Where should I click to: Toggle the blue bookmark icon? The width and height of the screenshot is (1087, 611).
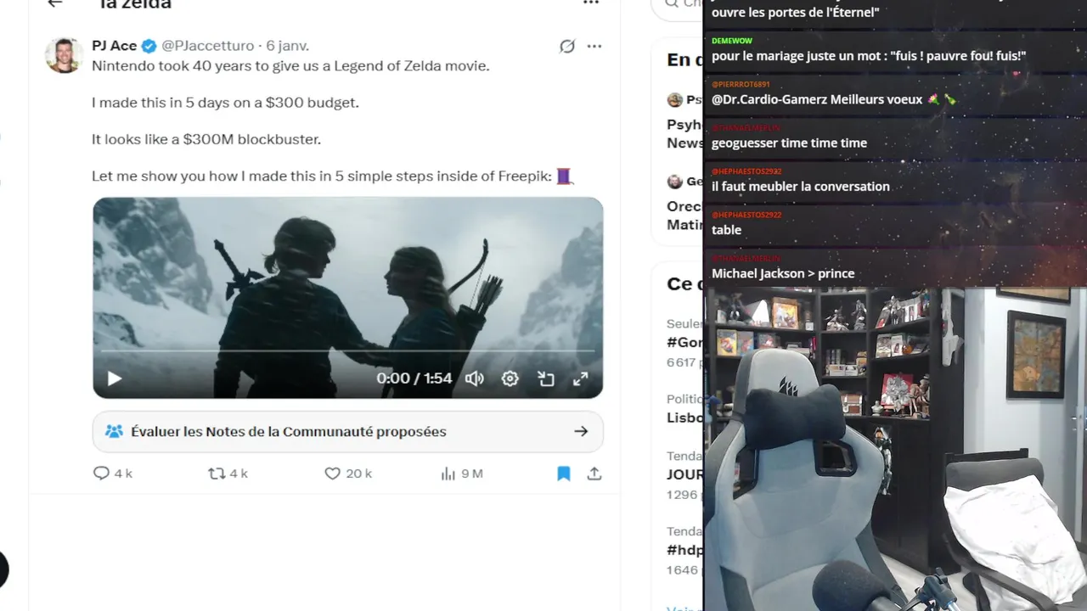[564, 474]
